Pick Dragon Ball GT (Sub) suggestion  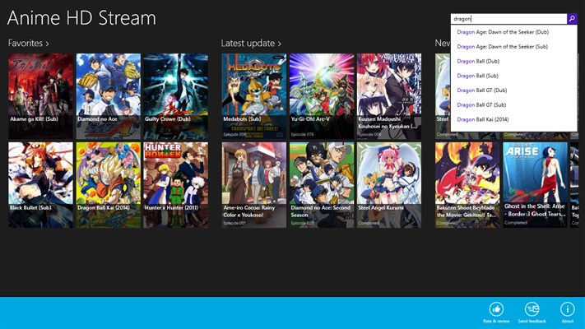click(513, 104)
